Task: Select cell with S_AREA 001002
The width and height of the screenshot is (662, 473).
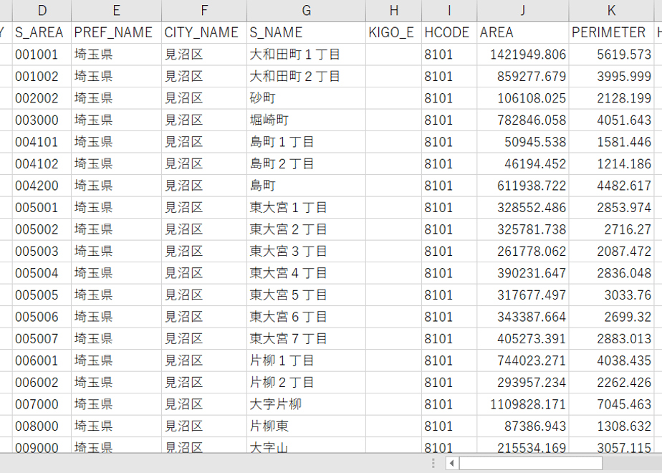Action: coord(42,77)
